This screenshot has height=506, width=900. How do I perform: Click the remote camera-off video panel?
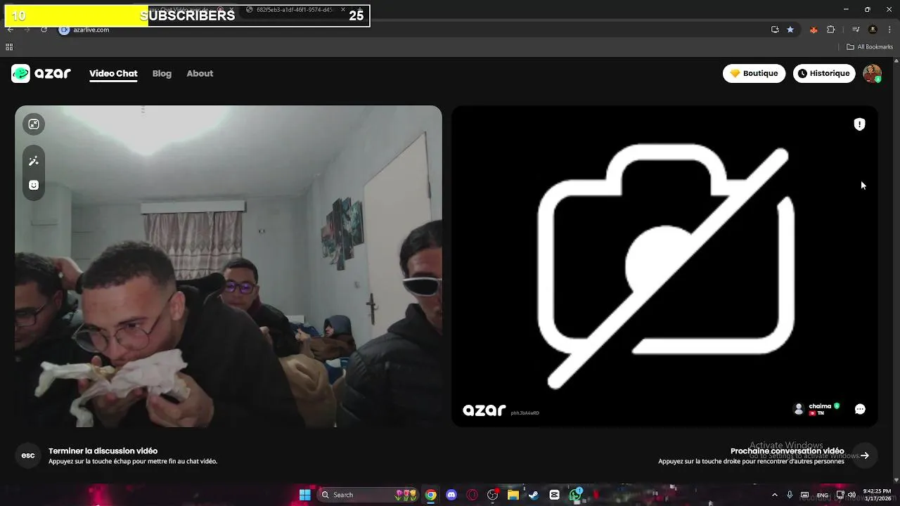pos(664,266)
